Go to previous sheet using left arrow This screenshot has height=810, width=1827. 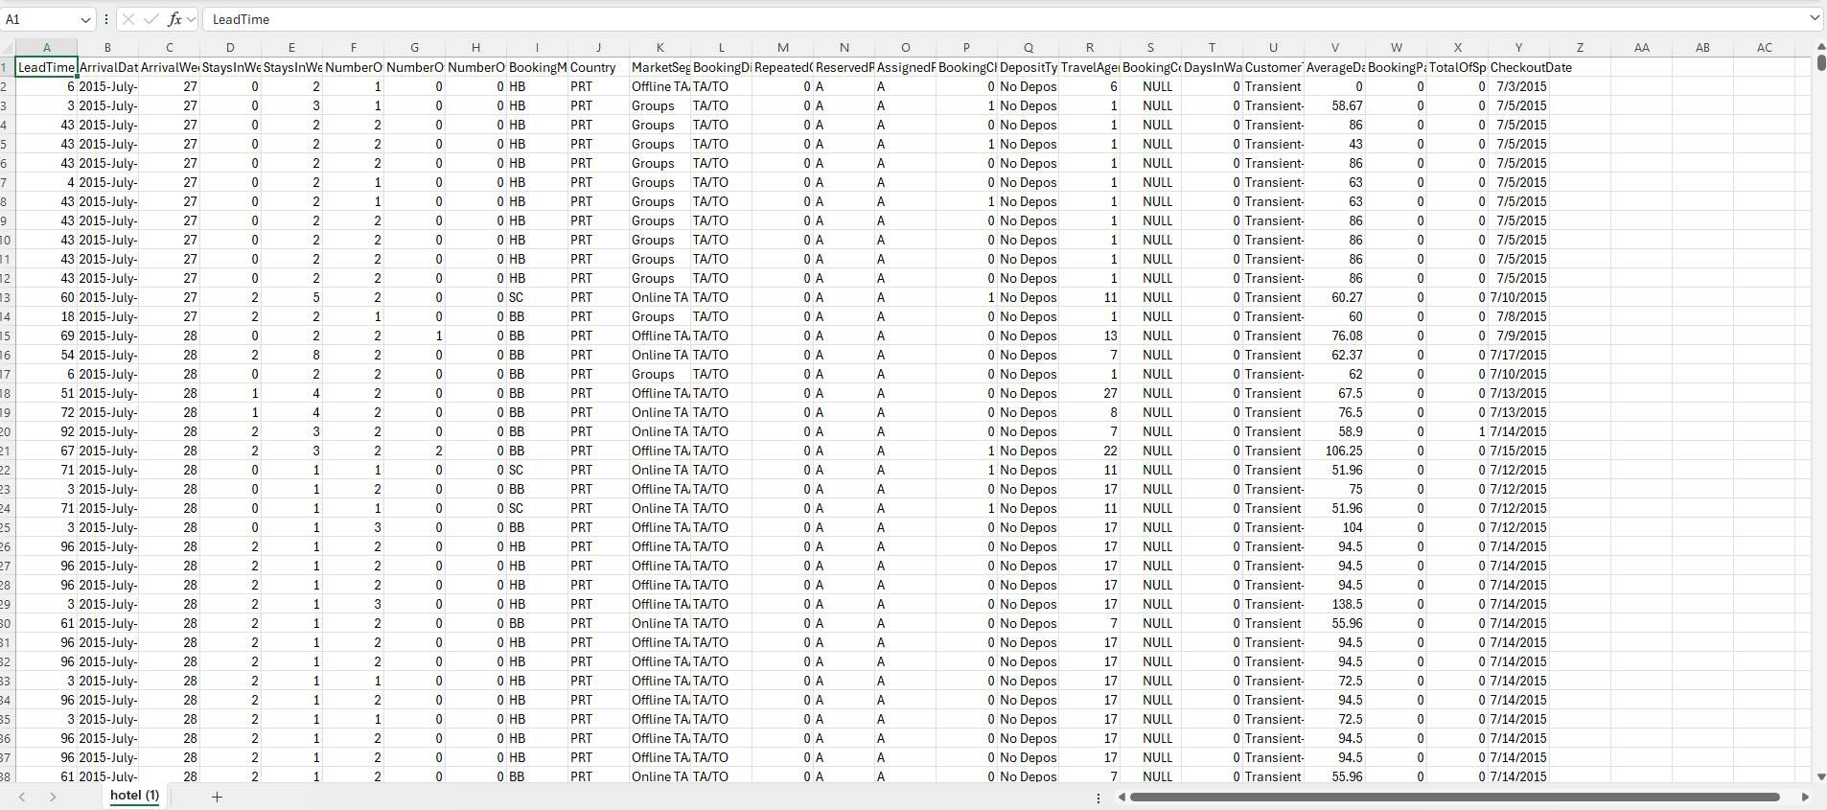click(22, 797)
